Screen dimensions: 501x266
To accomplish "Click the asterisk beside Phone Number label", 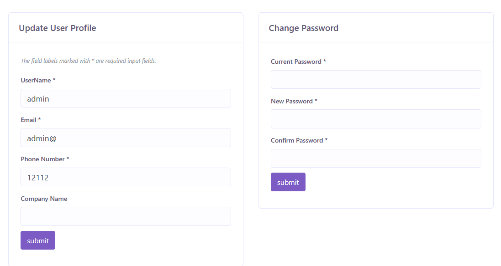I will point(68,159).
